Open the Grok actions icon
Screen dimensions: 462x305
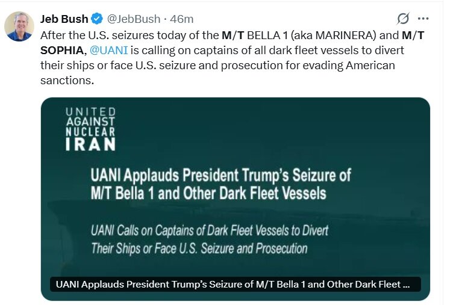pos(404,19)
